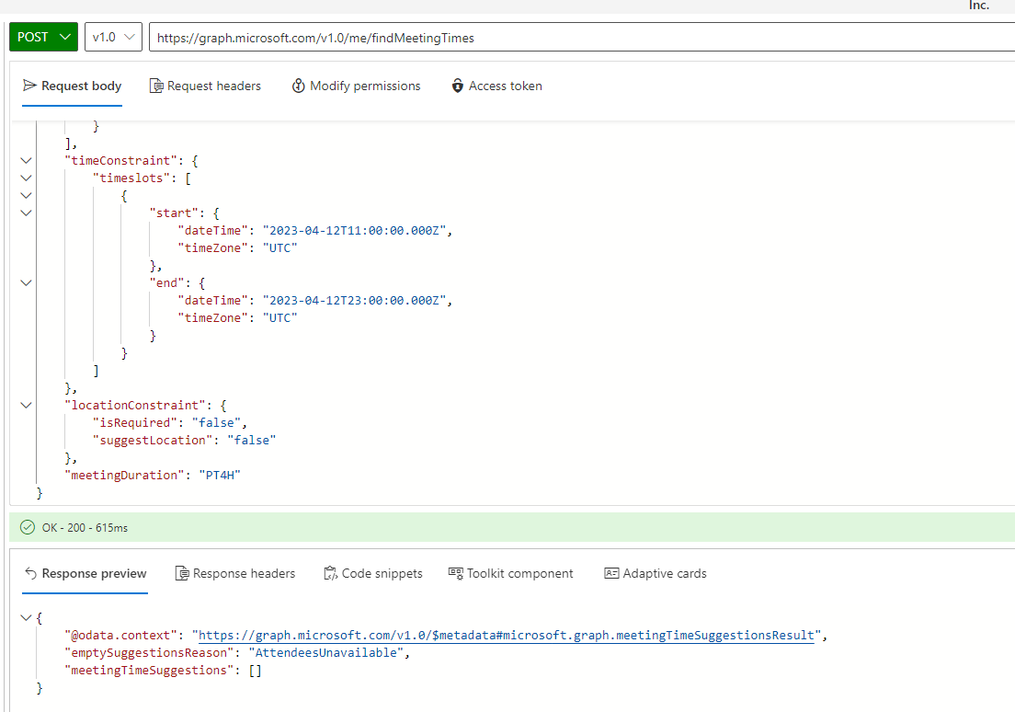Click the Response preview back-arrow icon
This screenshot has height=712, width=1015.
coord(30,573)
